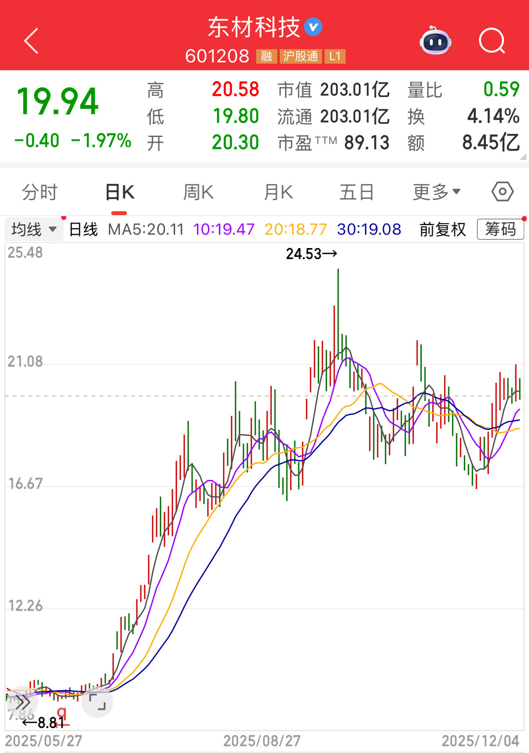The image size is (529, 753).
Task: Open chart settings hexagon icon
Action: point(502,192)
